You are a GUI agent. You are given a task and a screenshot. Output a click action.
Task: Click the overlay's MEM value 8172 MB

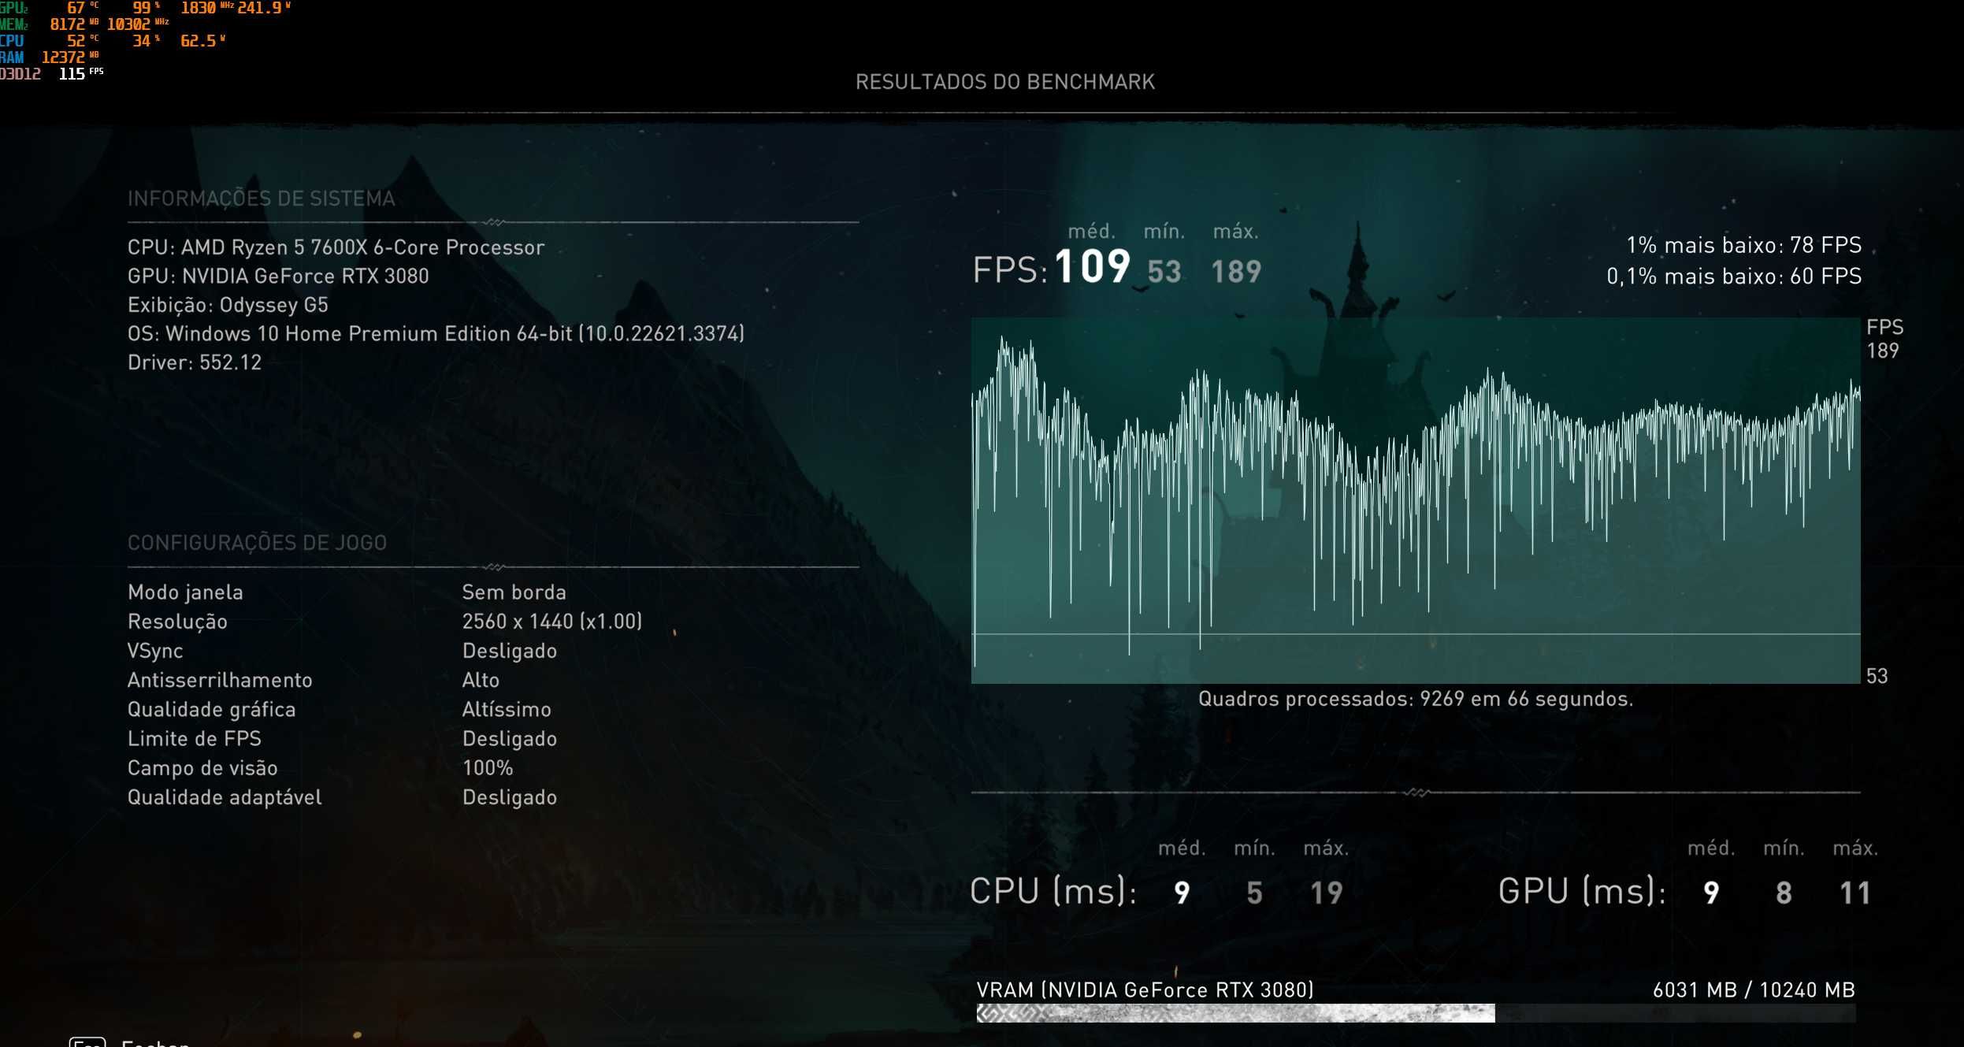[x=74, y=24]
